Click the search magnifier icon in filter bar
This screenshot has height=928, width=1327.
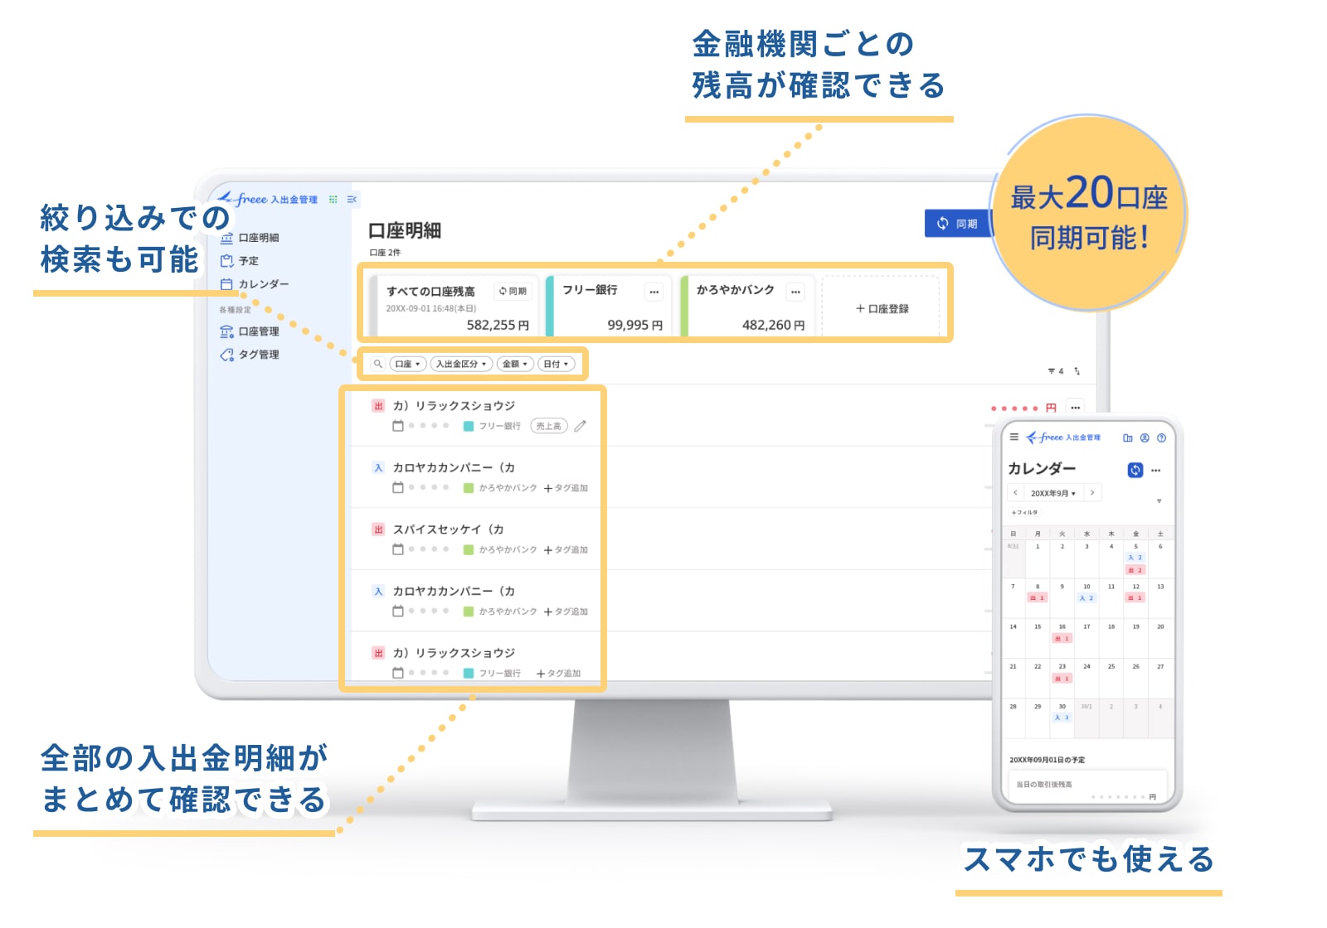pyautogui.click(x=378, y=364)
